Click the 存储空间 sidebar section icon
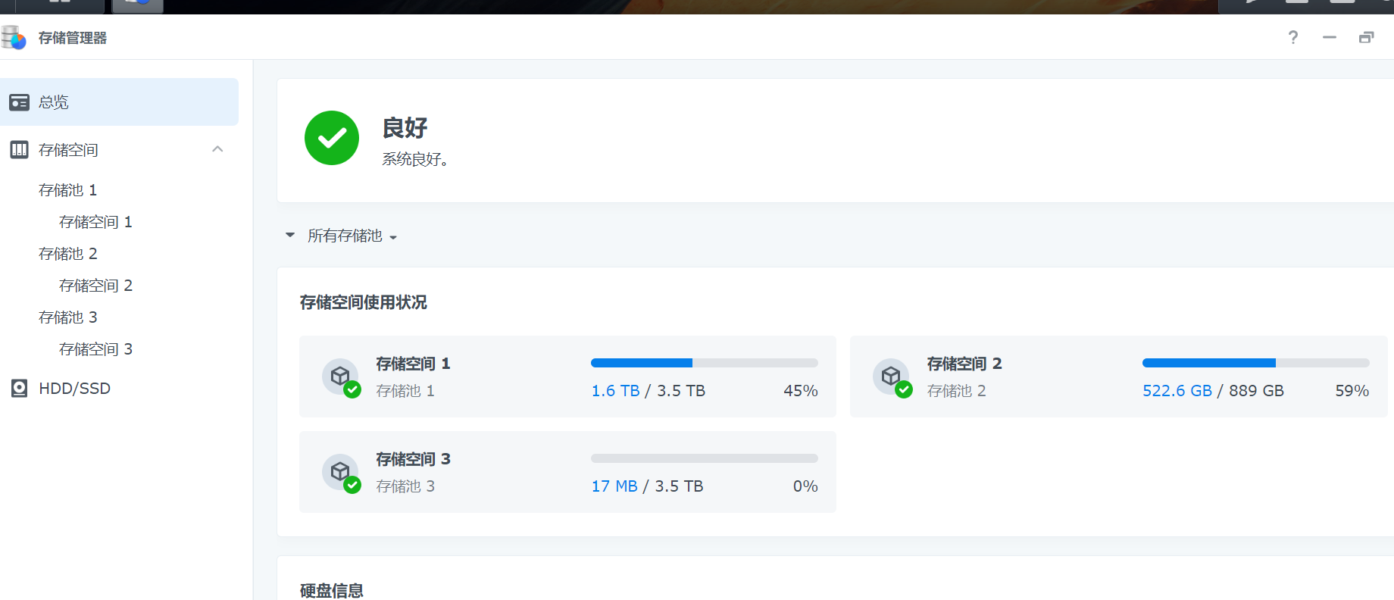Image resolution: width=1394 pixels, height=600 pixels. coord(19,150)
